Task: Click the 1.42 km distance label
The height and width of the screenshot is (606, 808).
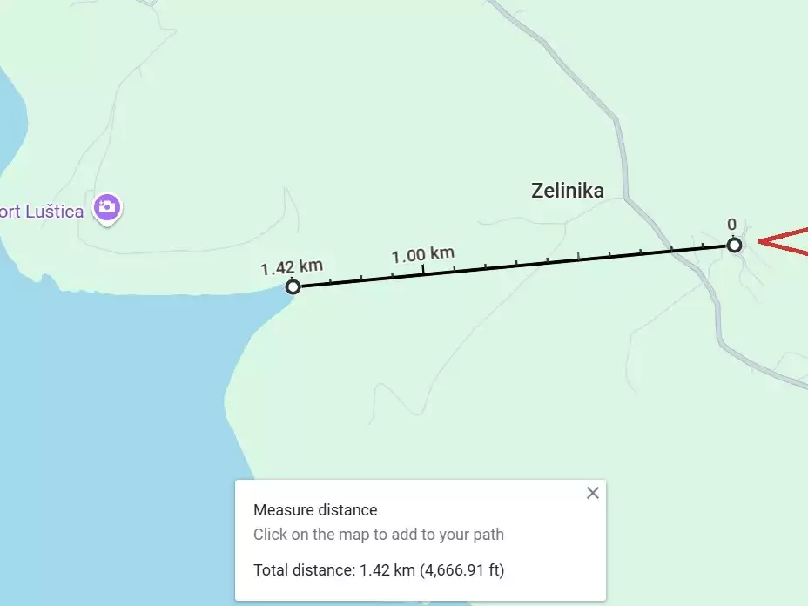Action: pyautogui.click(x=292, y=267)
